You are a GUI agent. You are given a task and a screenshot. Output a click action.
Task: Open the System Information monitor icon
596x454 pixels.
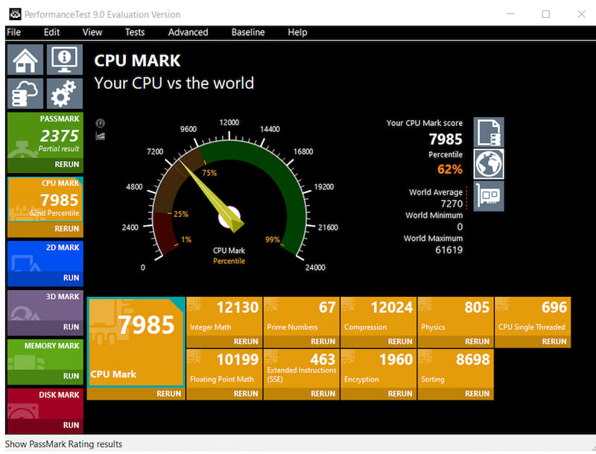(x=65, y=60)
